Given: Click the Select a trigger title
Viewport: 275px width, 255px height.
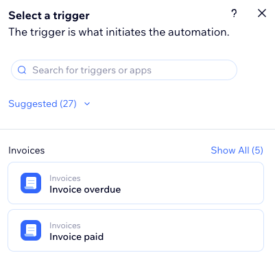Looking at the screenshot, I should point(49,16).
